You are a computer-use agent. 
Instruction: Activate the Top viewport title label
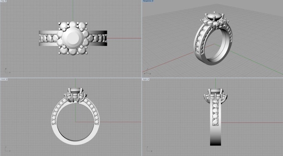pyautogui.click(x=3, y=1)
